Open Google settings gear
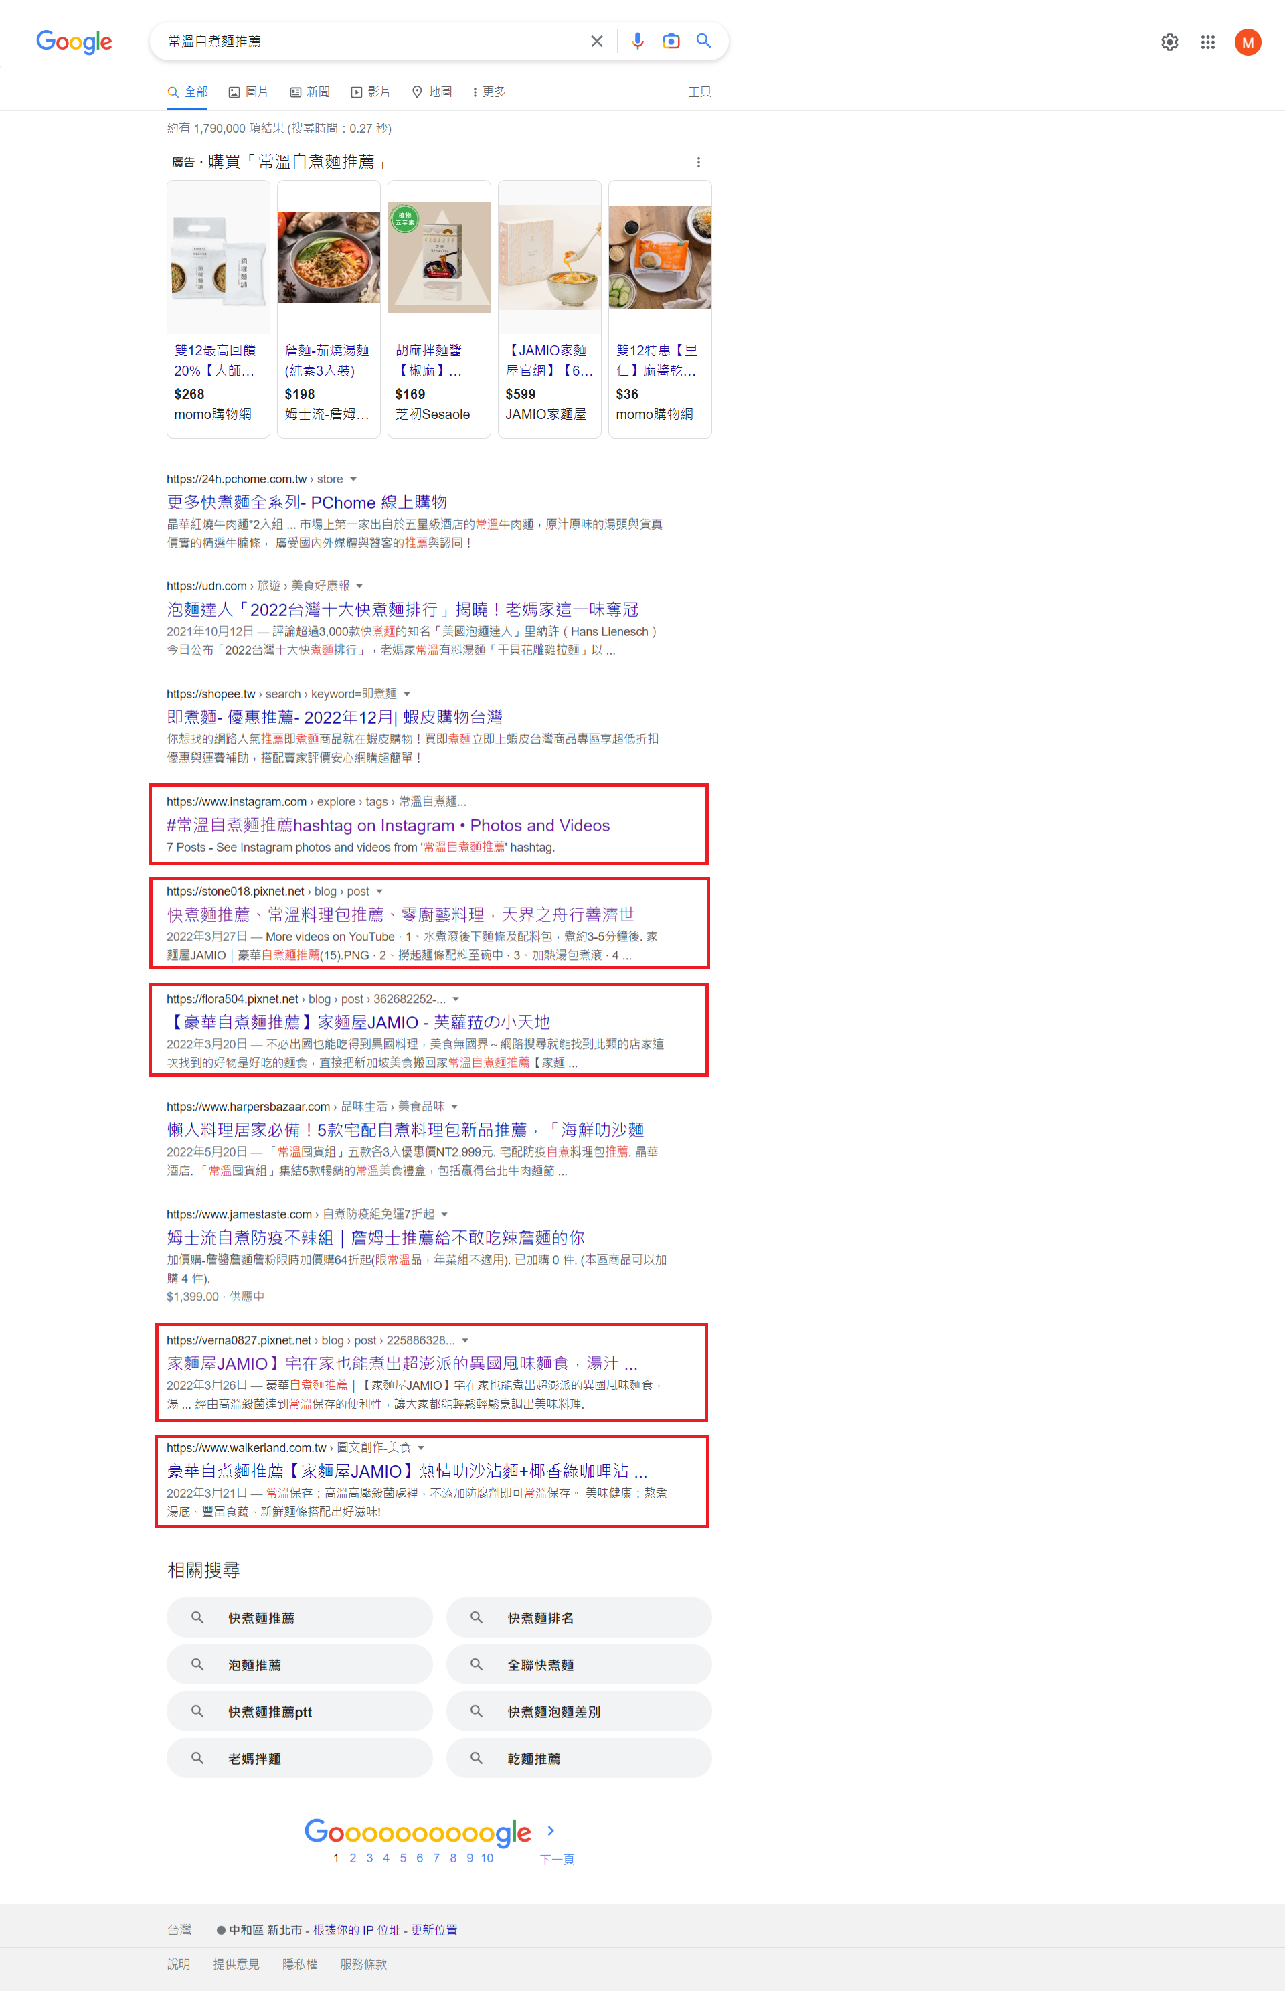 click(1170, 42)
